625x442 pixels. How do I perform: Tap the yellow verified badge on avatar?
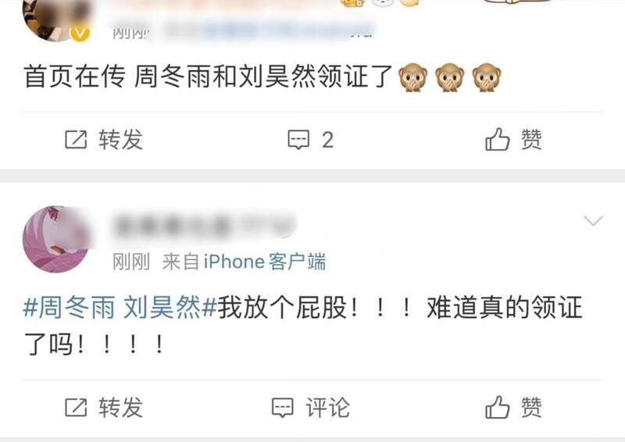point(80,34)
